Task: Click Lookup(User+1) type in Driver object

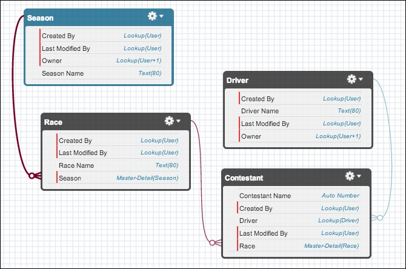Action: (x=338, y=136)
